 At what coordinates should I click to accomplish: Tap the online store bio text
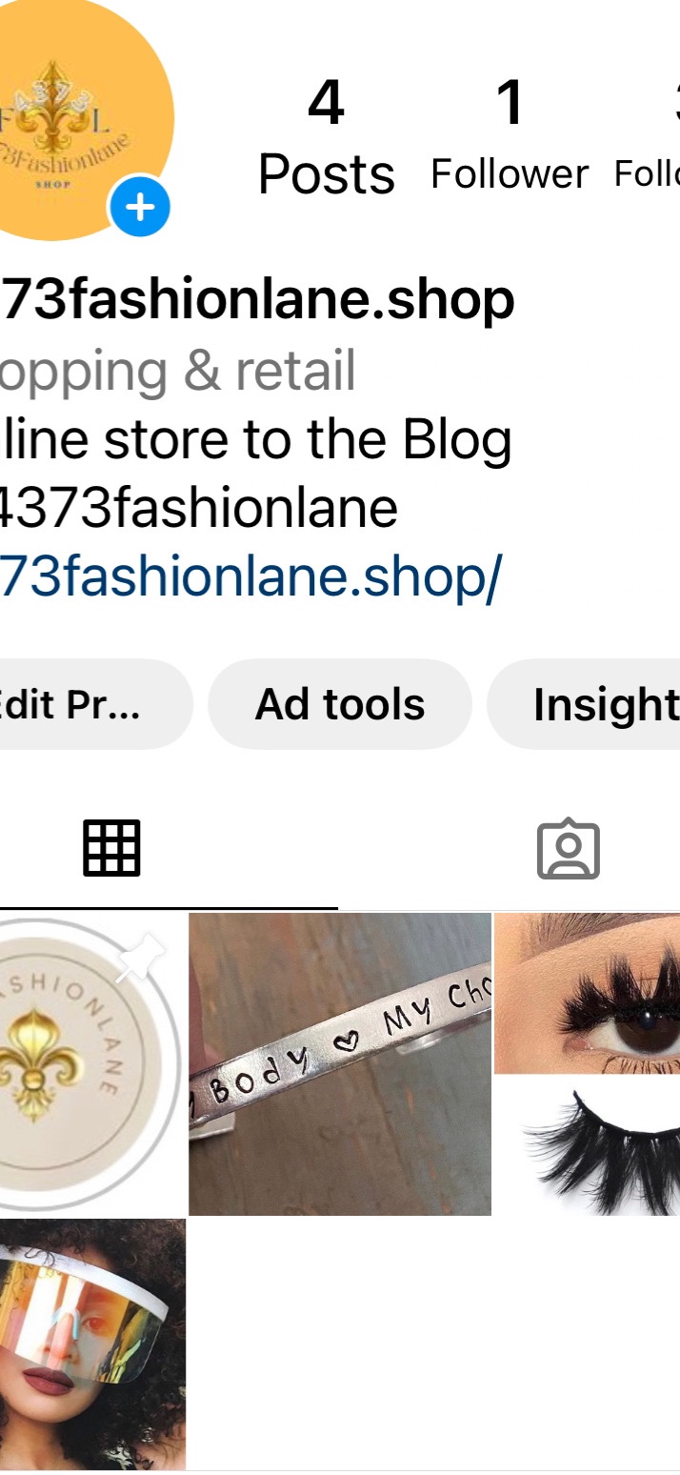[256, 439]
